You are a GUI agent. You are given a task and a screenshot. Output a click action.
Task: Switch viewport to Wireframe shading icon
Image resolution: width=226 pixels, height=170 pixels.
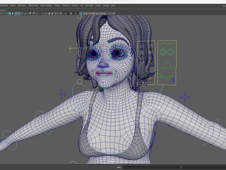[x=7, y=14]
